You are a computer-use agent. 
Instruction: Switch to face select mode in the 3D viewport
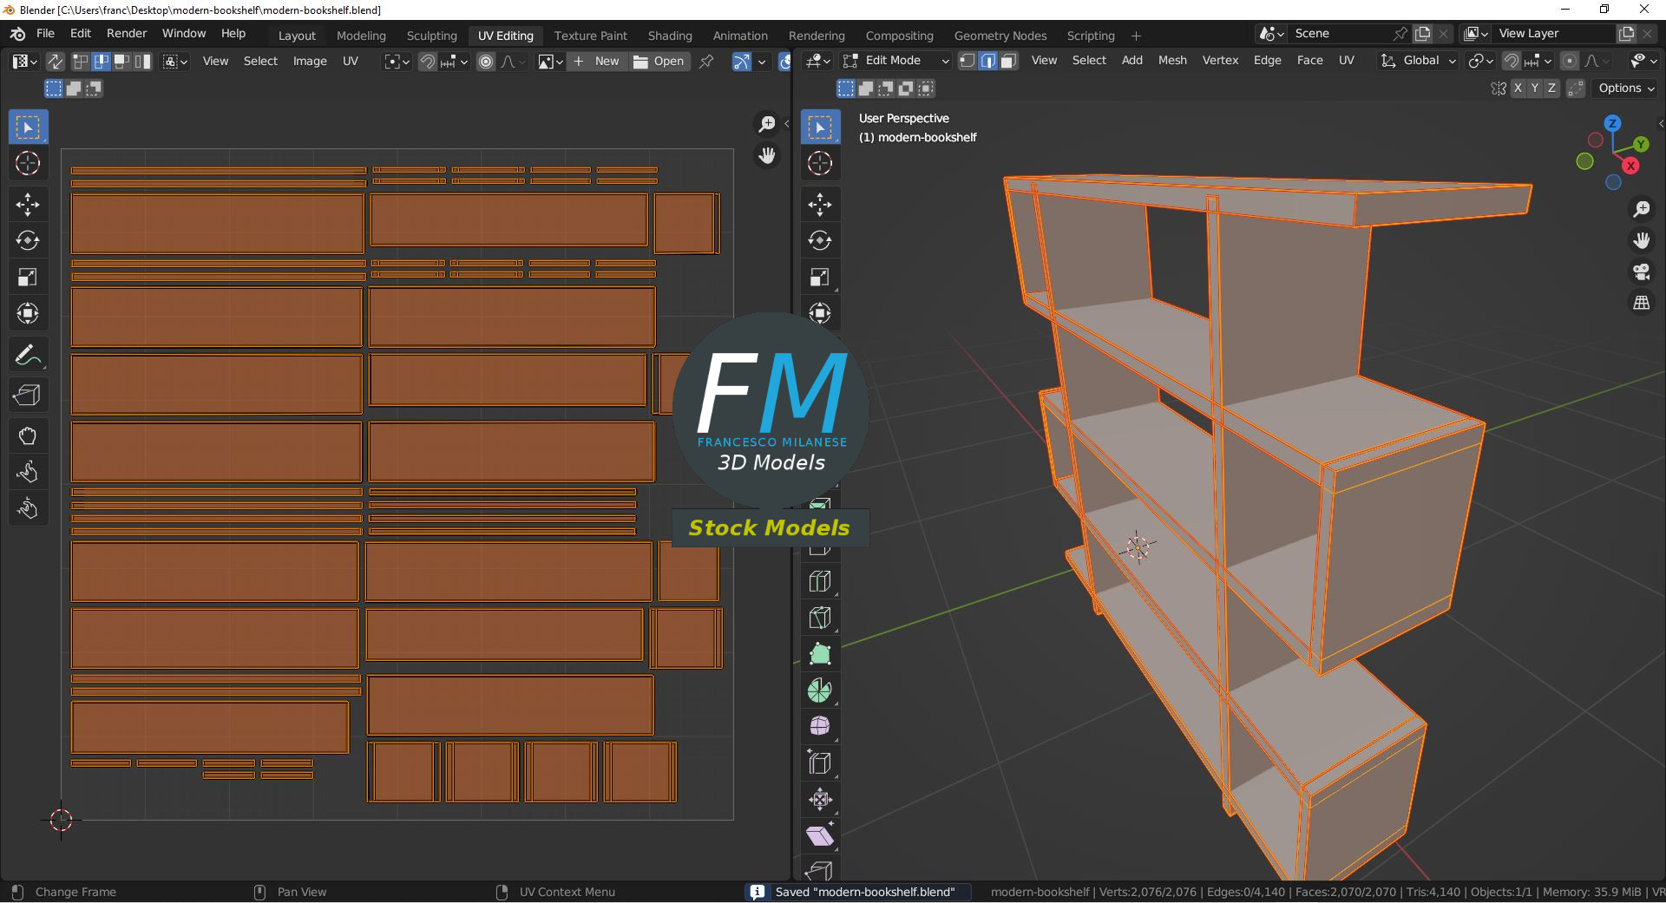pyautogui.click(x=1008, y=61)
